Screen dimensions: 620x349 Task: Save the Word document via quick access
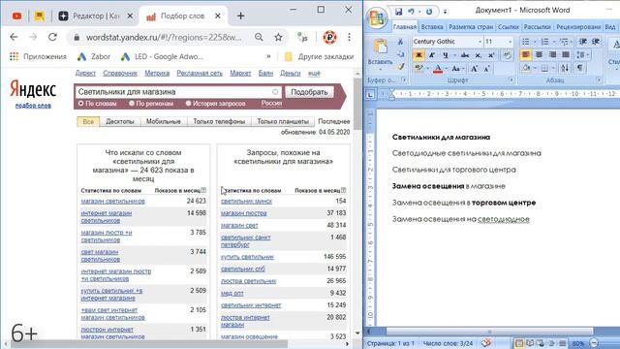(x=398, y=12)
